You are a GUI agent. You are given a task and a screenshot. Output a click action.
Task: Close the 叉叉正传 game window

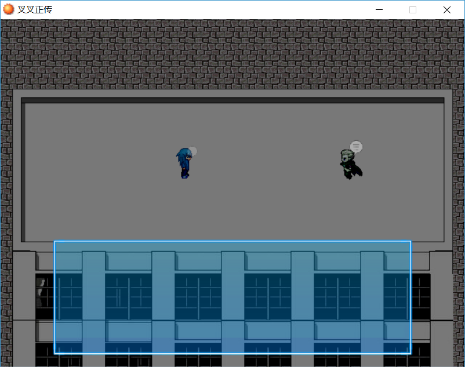447,10
